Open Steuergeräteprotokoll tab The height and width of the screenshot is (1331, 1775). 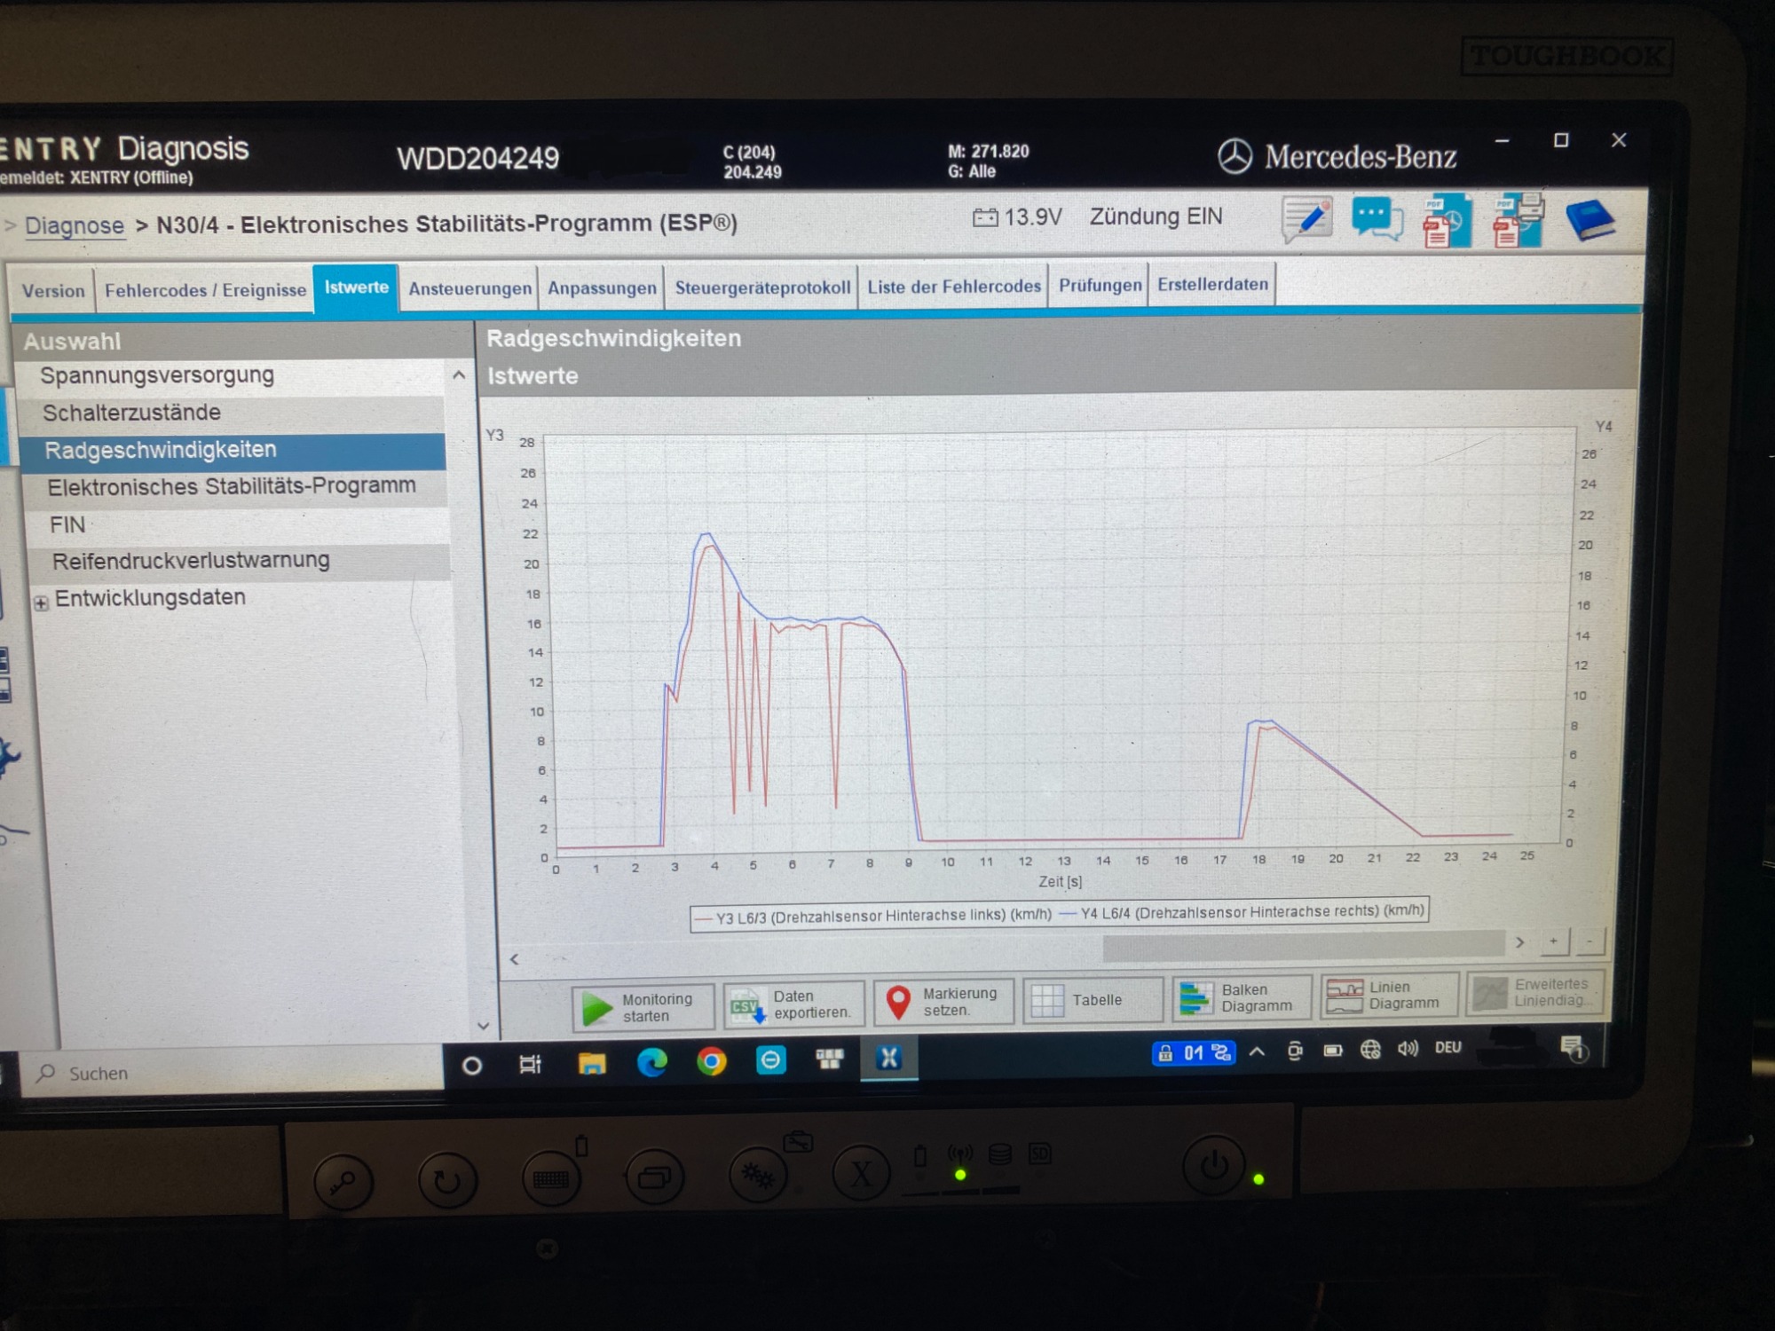click(762, 287)
